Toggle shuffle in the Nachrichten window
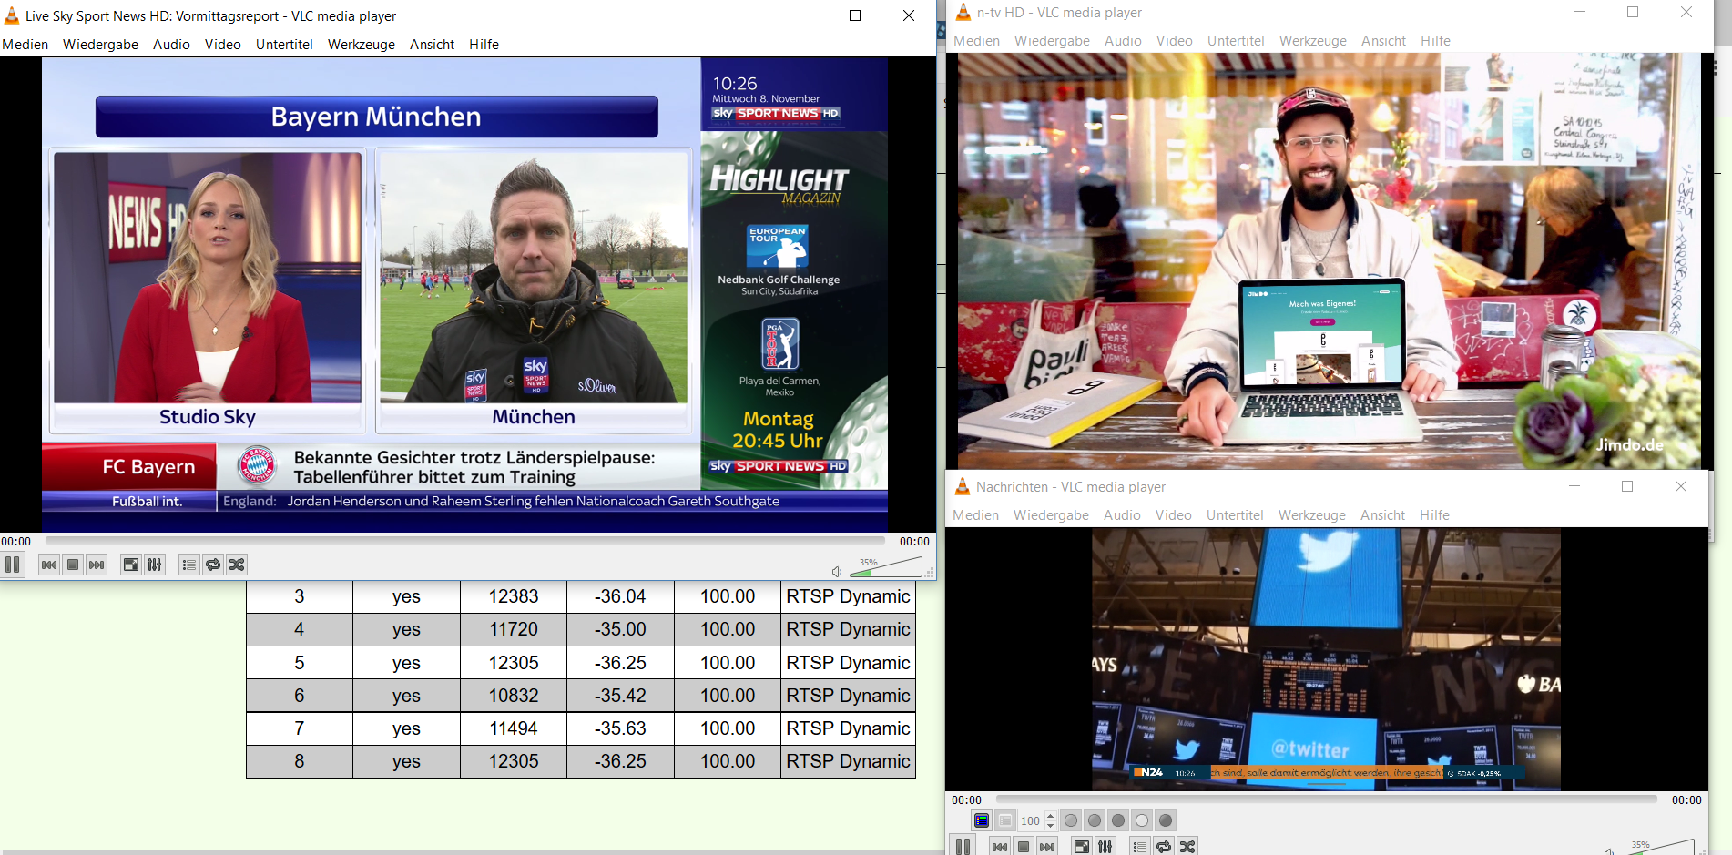1732x855 pixels. 1187,846
